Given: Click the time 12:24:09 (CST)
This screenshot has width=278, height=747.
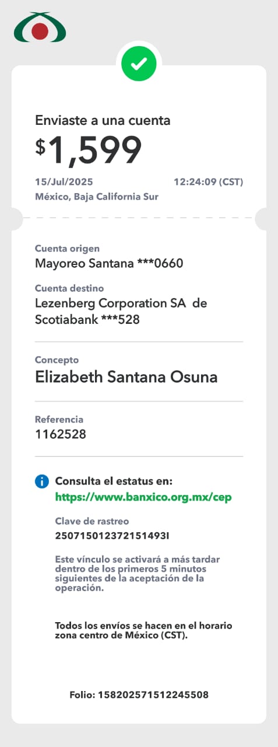Looking at the screenshot, I should pyautogui.click(x=208, y=182).
